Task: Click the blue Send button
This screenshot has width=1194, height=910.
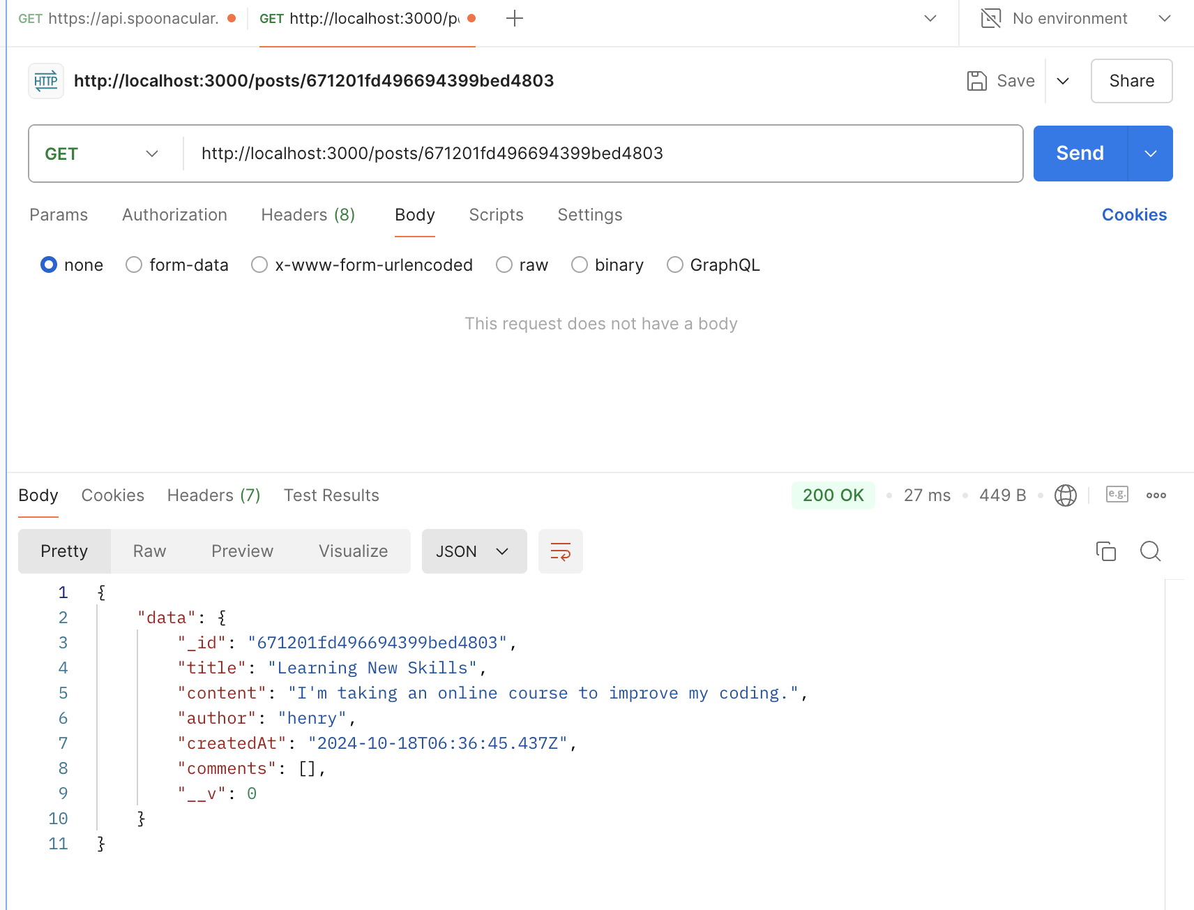Action: (x=1080, y=154)
